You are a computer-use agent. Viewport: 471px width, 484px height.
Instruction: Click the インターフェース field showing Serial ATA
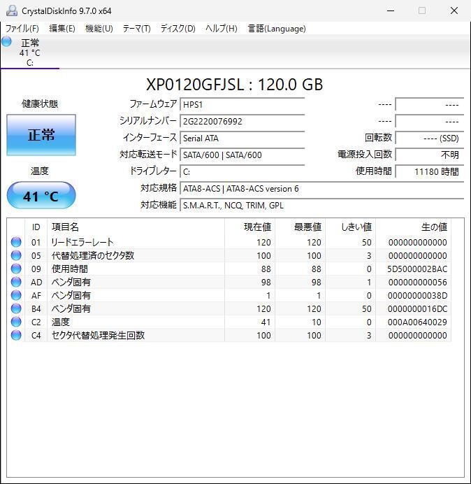click(x=242, y=138)
